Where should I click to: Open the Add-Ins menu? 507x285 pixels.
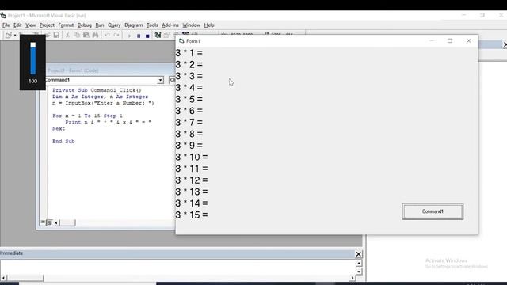(x=170, y=25)
